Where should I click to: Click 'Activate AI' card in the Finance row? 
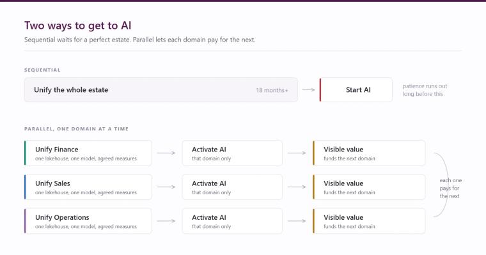coord(232,153)
